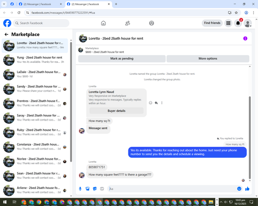Click Loretta's avatar beside the garage message
This screenshot has height=206, width=258.
[x=82, y=175]
